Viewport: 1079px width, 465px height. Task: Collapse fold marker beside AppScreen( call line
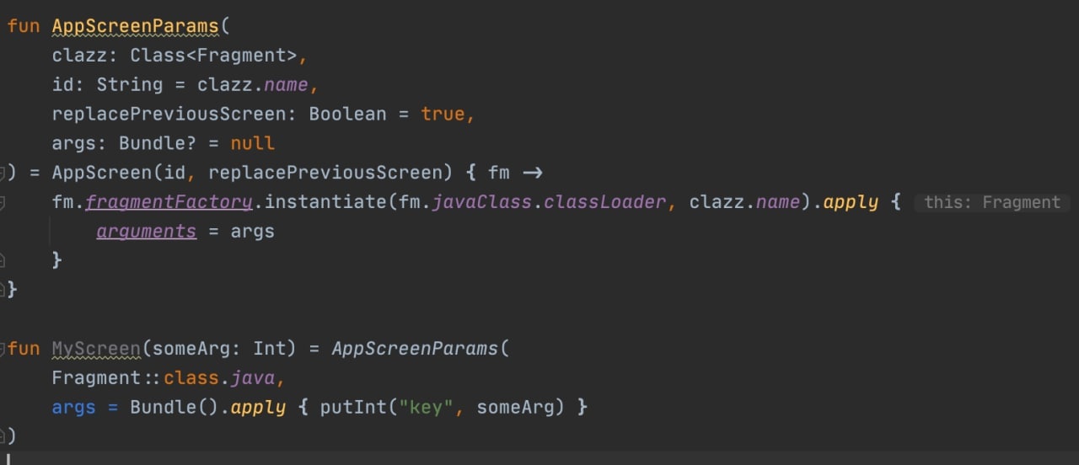3,173
